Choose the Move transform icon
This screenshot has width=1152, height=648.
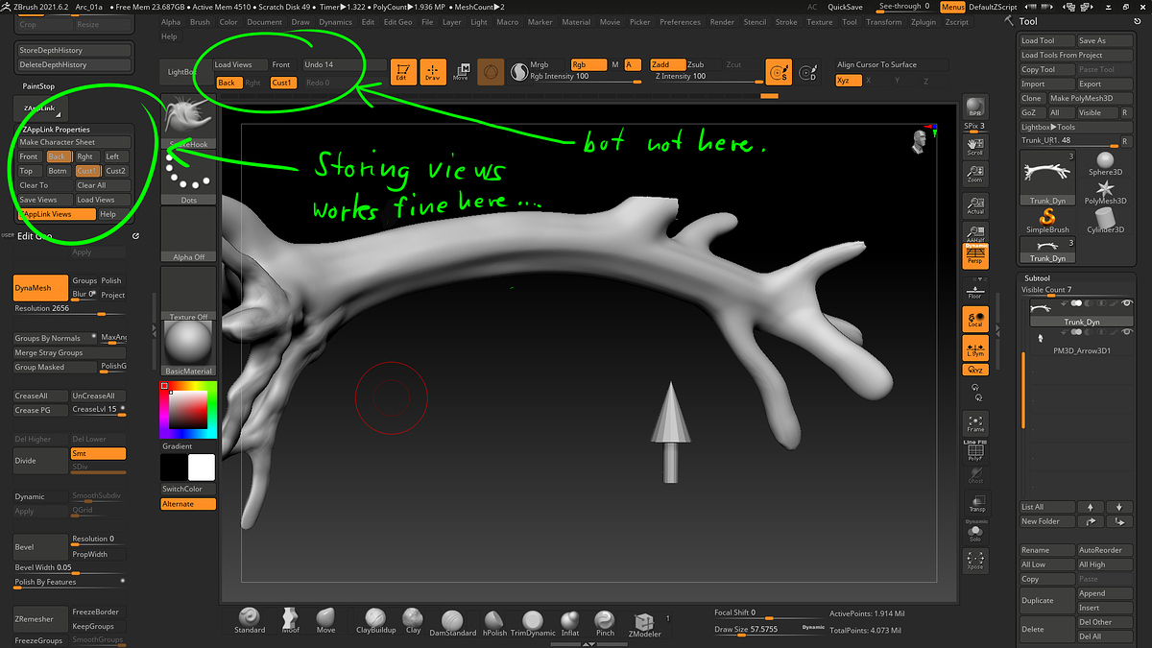pos(461,72)
